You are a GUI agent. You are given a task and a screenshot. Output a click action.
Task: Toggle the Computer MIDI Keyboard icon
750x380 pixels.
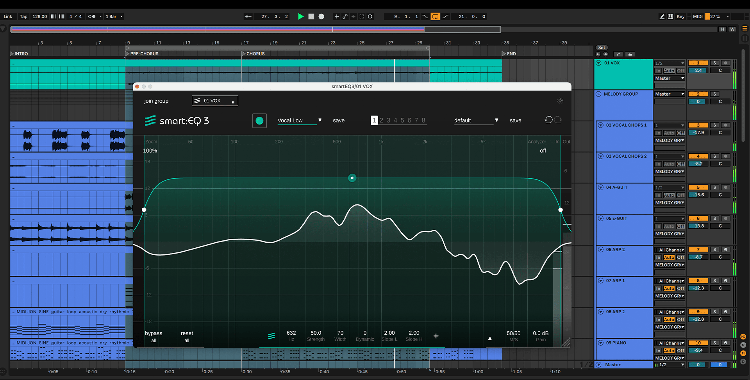tap(670, 16)
